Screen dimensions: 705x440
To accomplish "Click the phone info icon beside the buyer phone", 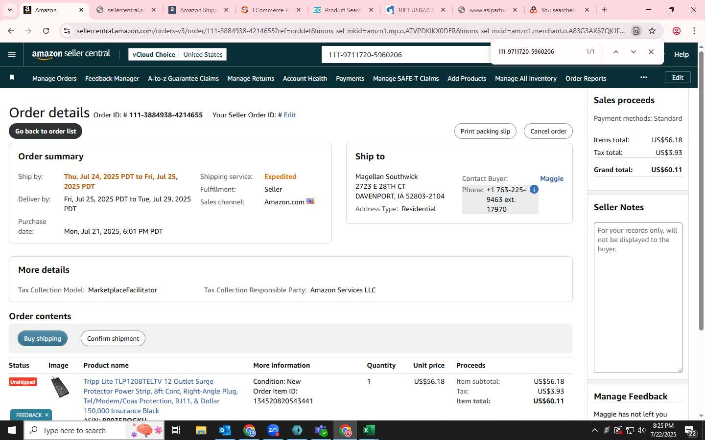I will tap(534, 189).
